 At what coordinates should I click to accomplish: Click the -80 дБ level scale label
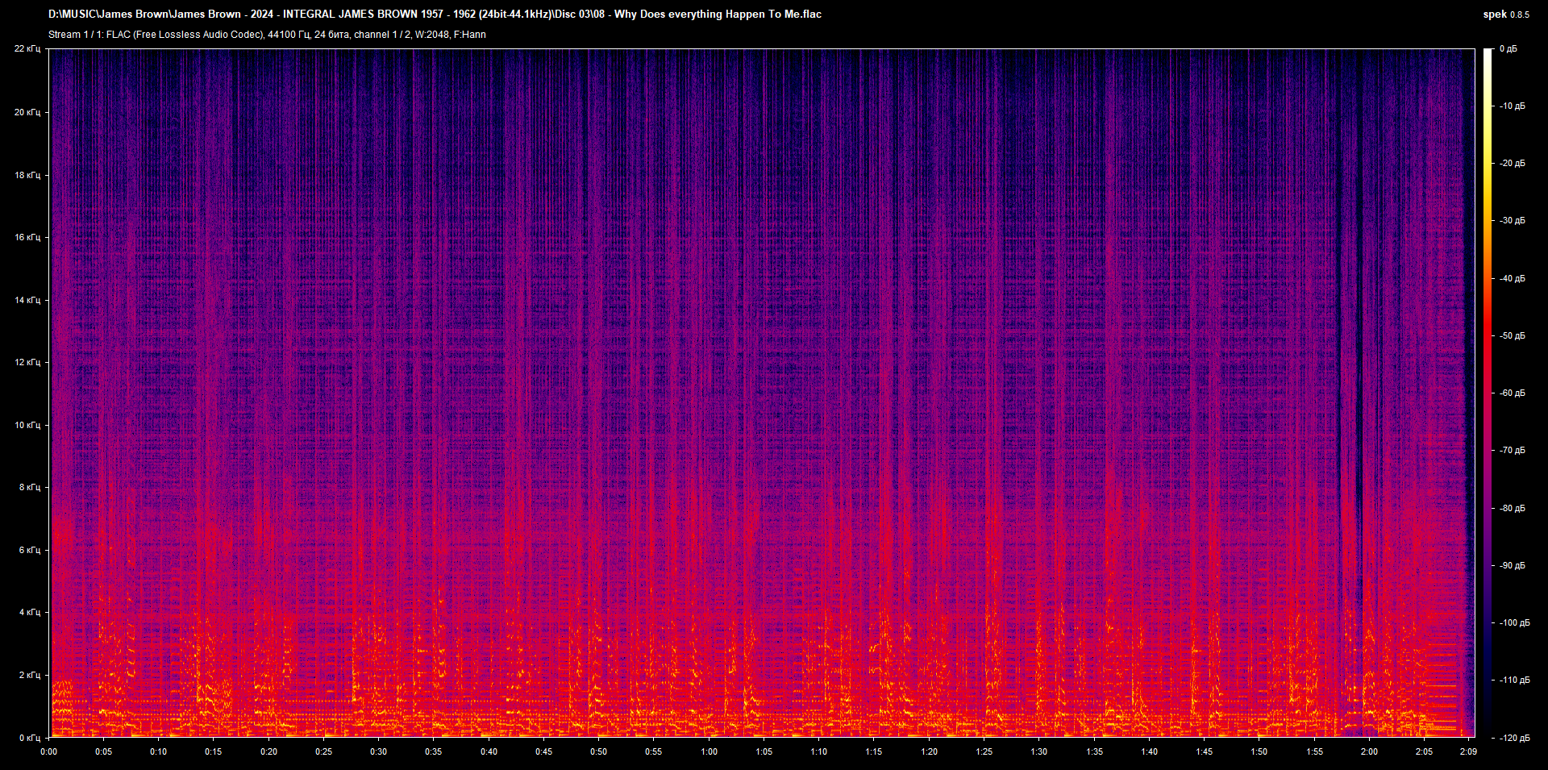pos(1512,509)
